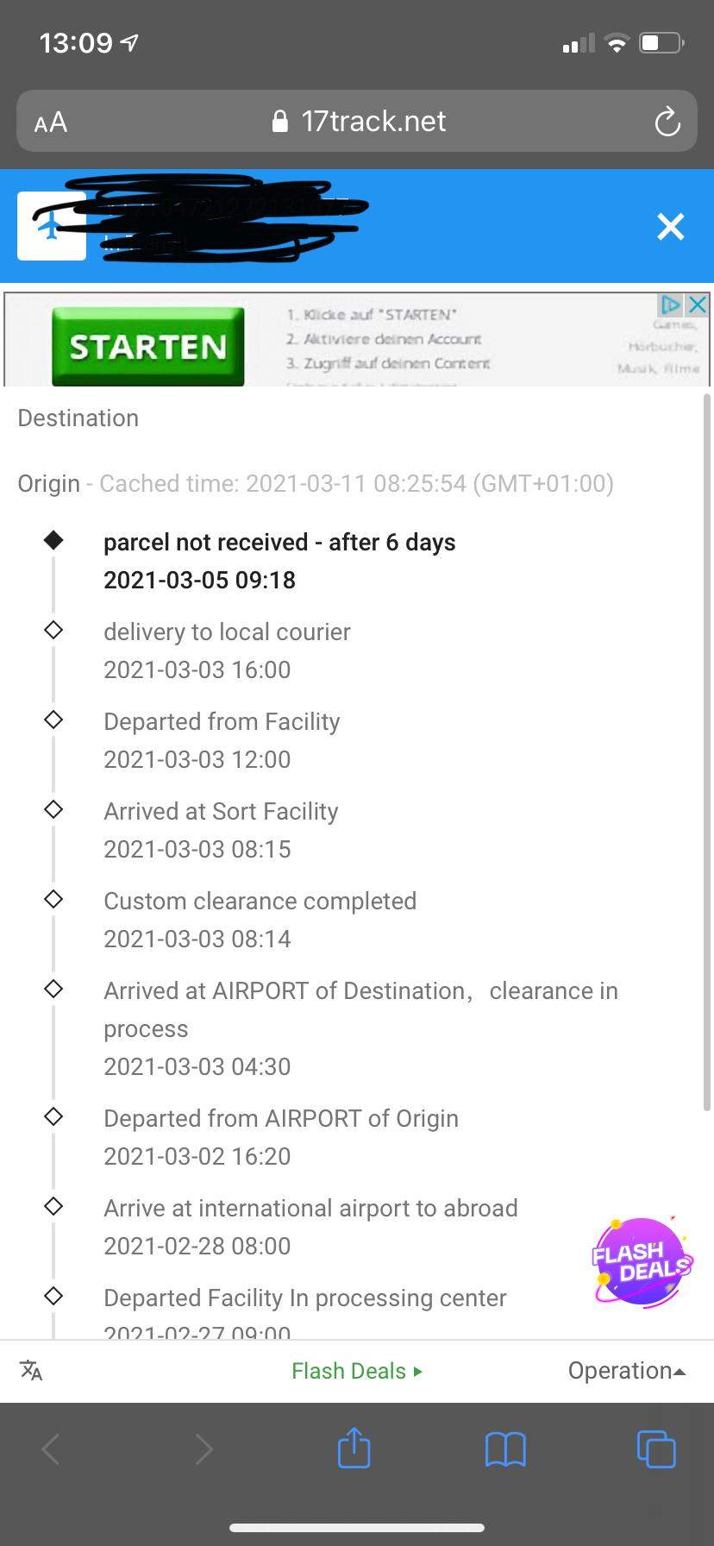714x1546 pixels.
Task: Expand the Operation menu
Action: point(626,1370)
